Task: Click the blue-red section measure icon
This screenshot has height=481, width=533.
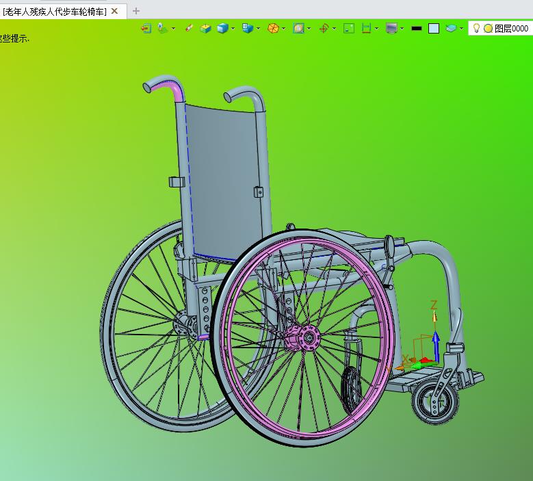Action: pos(366,28)
